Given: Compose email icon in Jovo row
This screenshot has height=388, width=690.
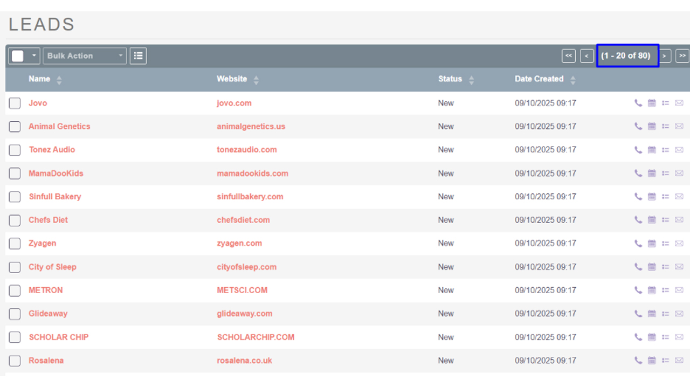Looking at the screenshot, I should click(x=679, y=103).
